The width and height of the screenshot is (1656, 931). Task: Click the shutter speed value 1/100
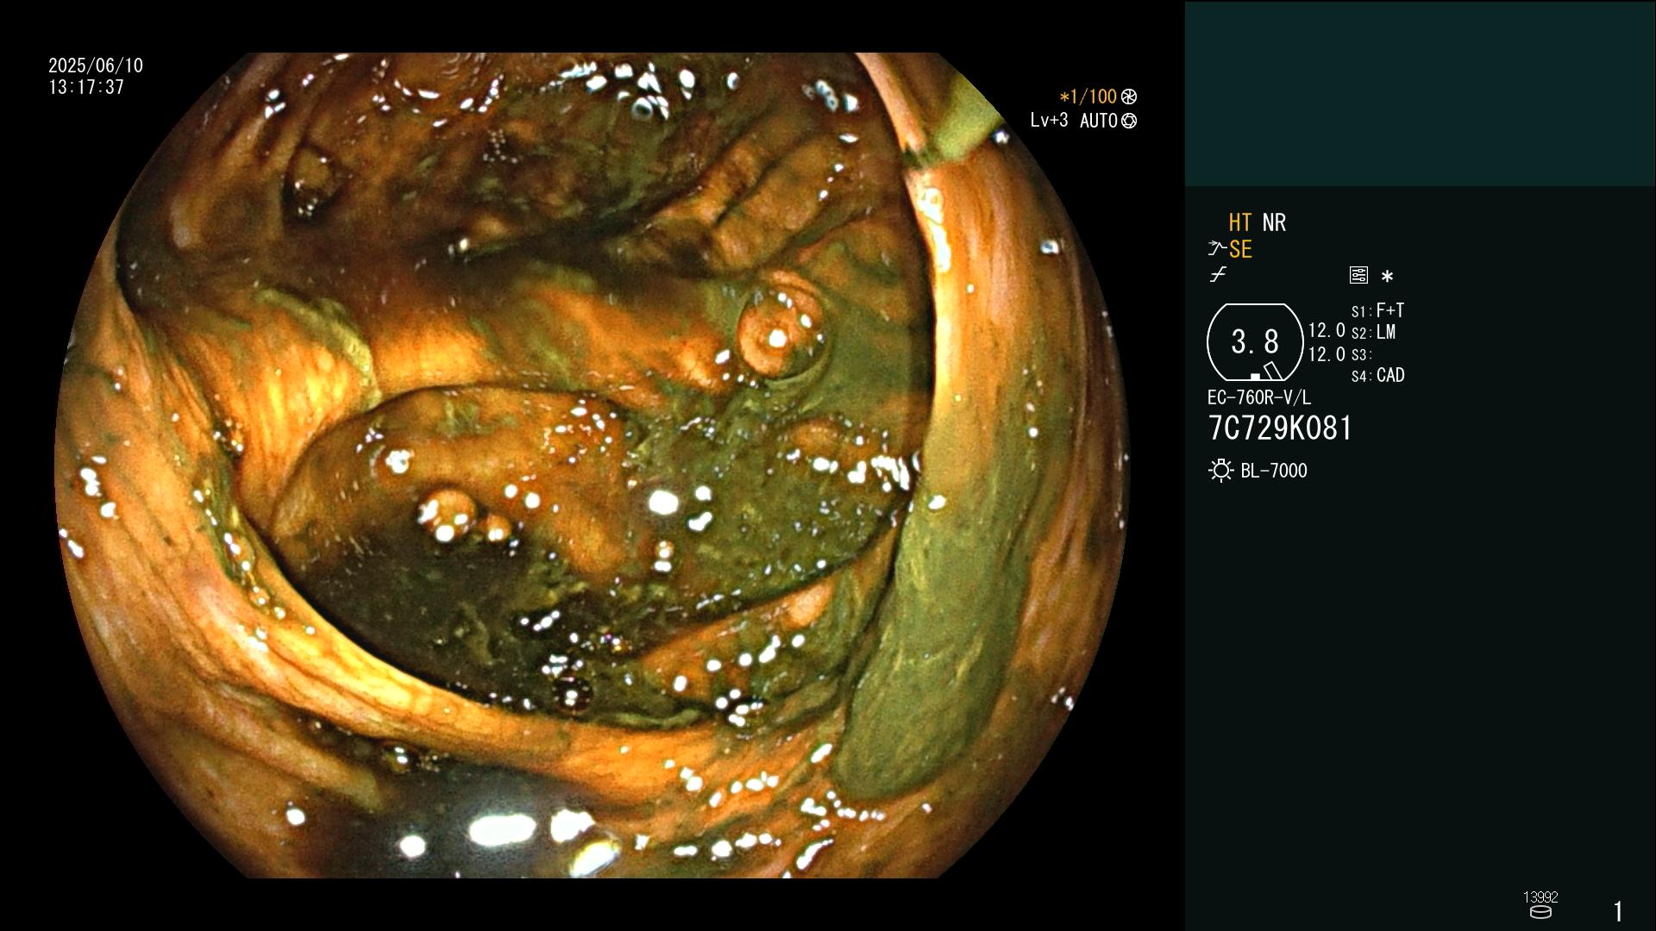click(1088, 97)
